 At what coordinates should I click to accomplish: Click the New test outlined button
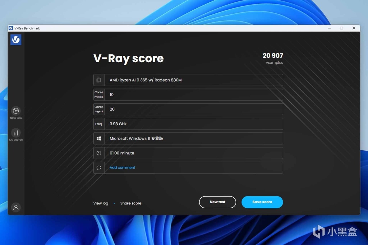(x=217, y=202)
